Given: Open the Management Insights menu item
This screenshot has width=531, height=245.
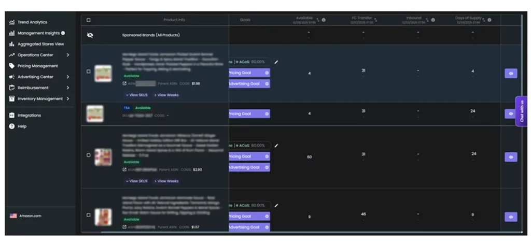Looking at the screenshot, I should (38, 33).
